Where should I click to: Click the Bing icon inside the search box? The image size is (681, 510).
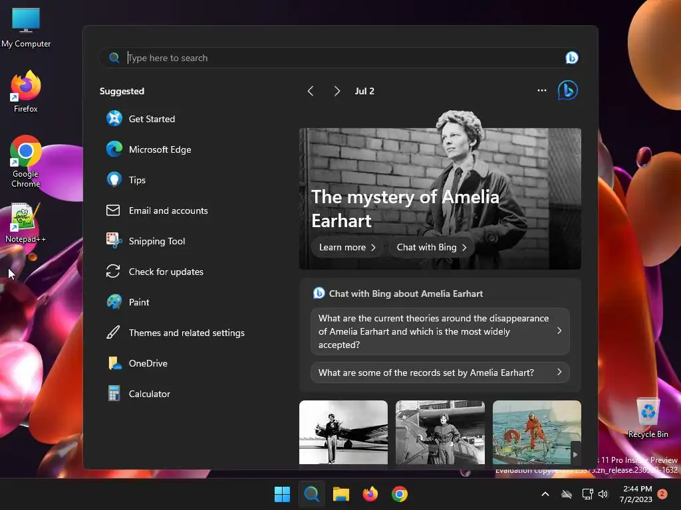tap(571, 58)
